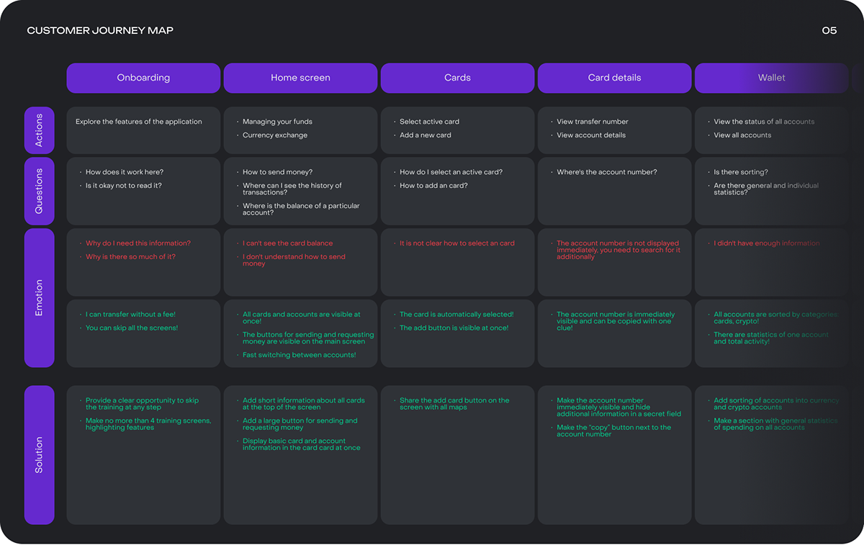Select "Why do I need this information?" text

(x=138, y=243)
